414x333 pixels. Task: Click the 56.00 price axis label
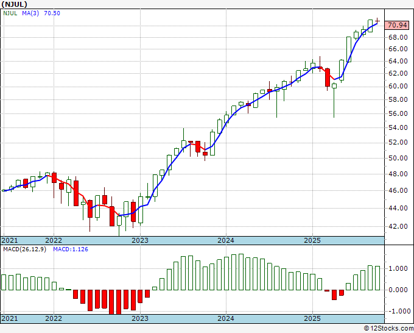coord(398,113)
